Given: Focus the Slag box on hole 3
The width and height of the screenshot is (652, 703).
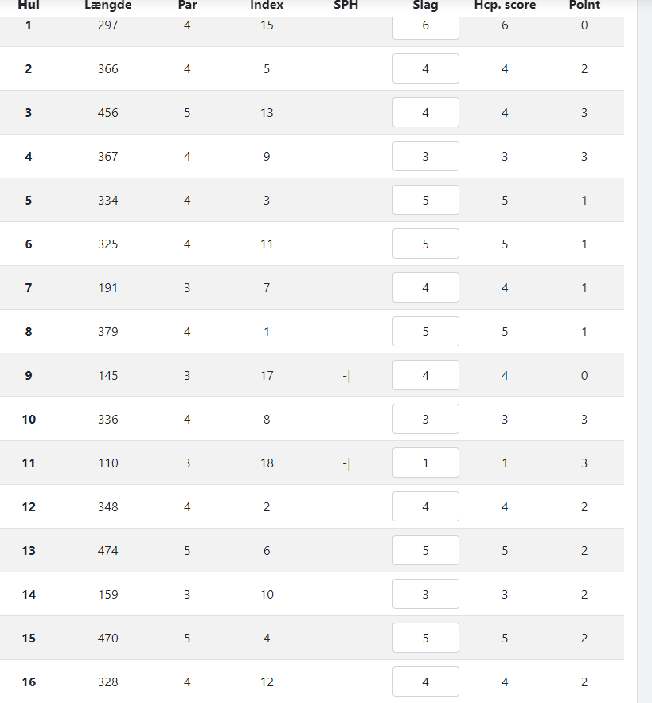Looking at the screenshot, I should (426, 112).
